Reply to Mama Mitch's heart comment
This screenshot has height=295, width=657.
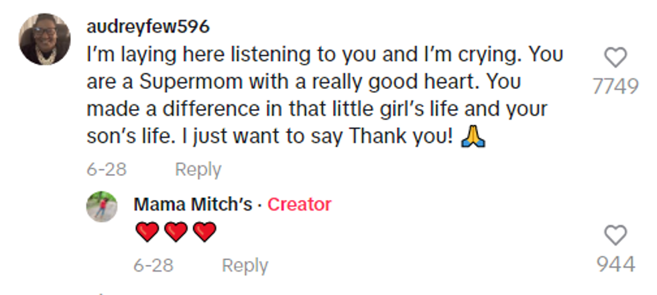point(245,266)
